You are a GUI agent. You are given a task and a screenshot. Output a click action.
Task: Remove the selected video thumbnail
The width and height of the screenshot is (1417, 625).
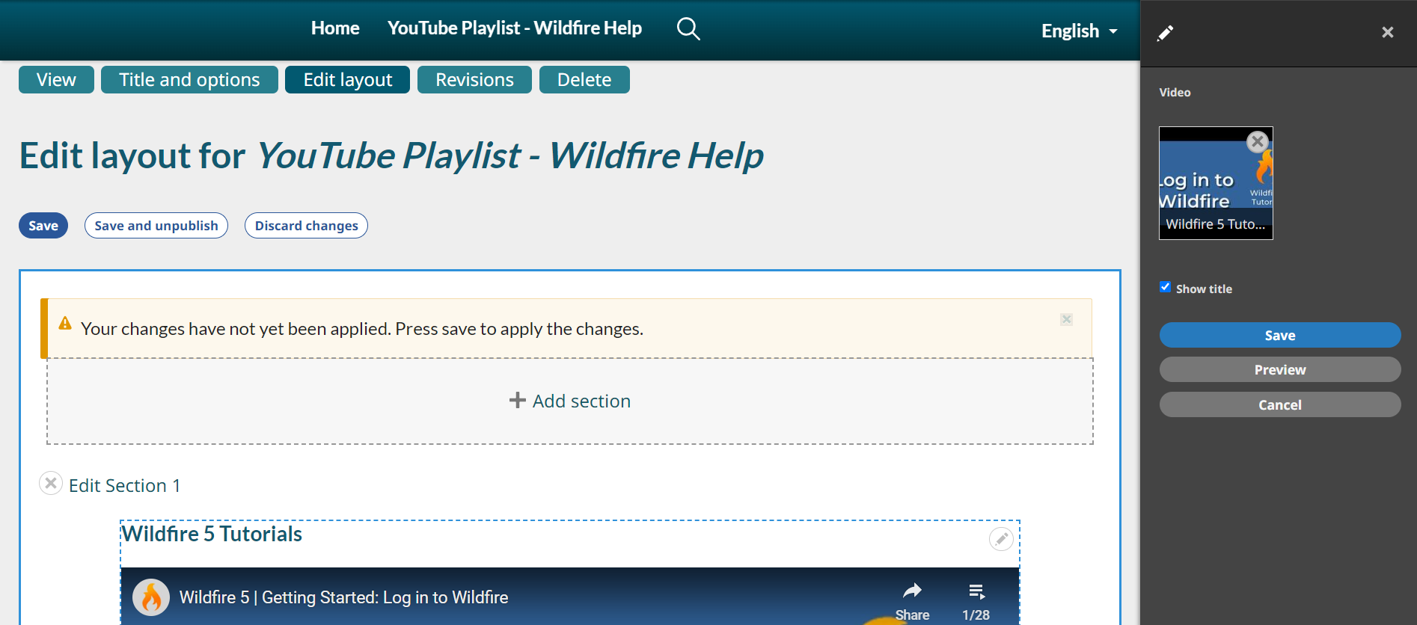coord(1258,141)
